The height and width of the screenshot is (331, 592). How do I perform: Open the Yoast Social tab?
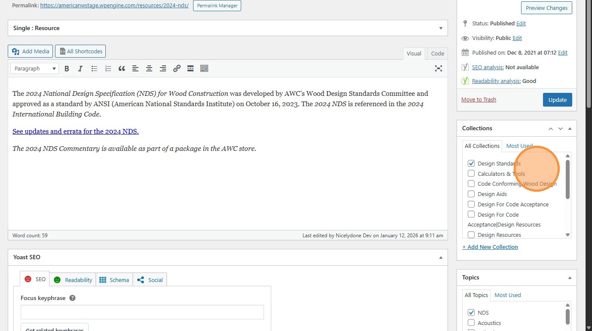150,279
